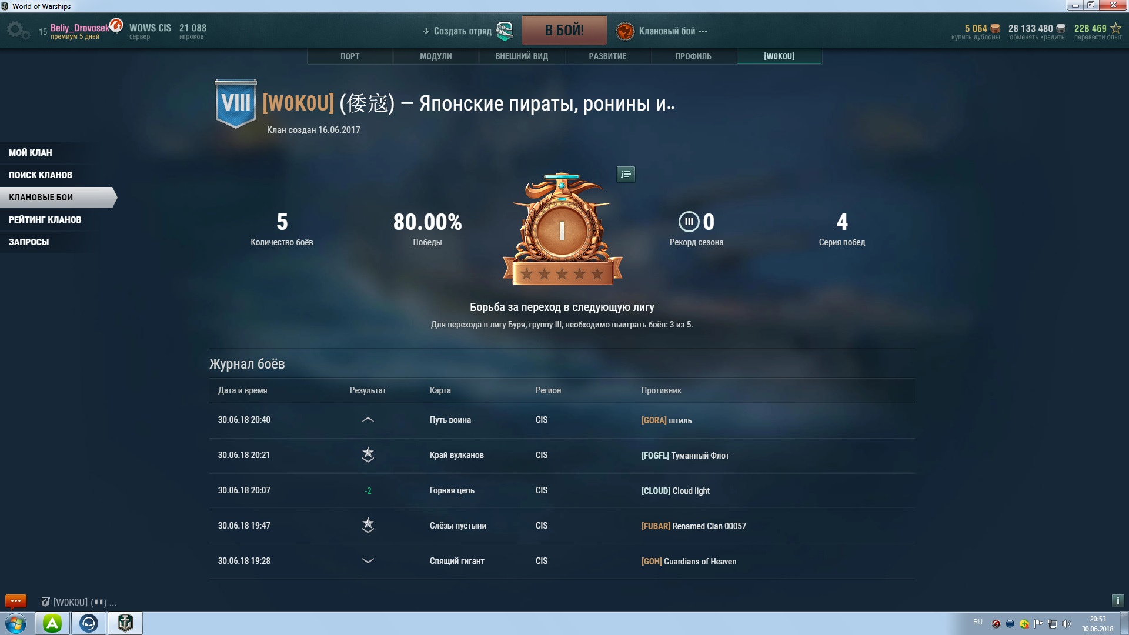1129x635 pixels.
Task: Click the World of Tanks badge near username
Action: pyautogui.click(x=116, y=25)
